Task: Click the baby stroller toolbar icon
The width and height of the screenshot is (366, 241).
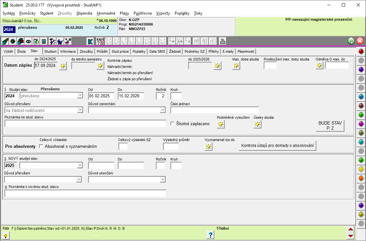Action: (x=60, y=41)
